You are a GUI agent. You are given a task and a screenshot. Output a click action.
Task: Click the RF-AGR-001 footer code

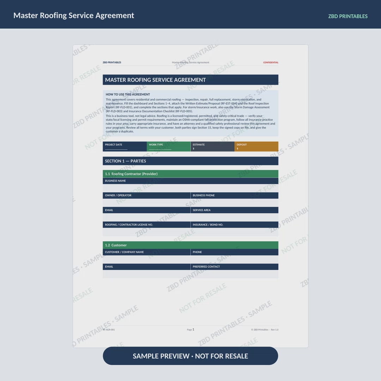coord(109,330)
